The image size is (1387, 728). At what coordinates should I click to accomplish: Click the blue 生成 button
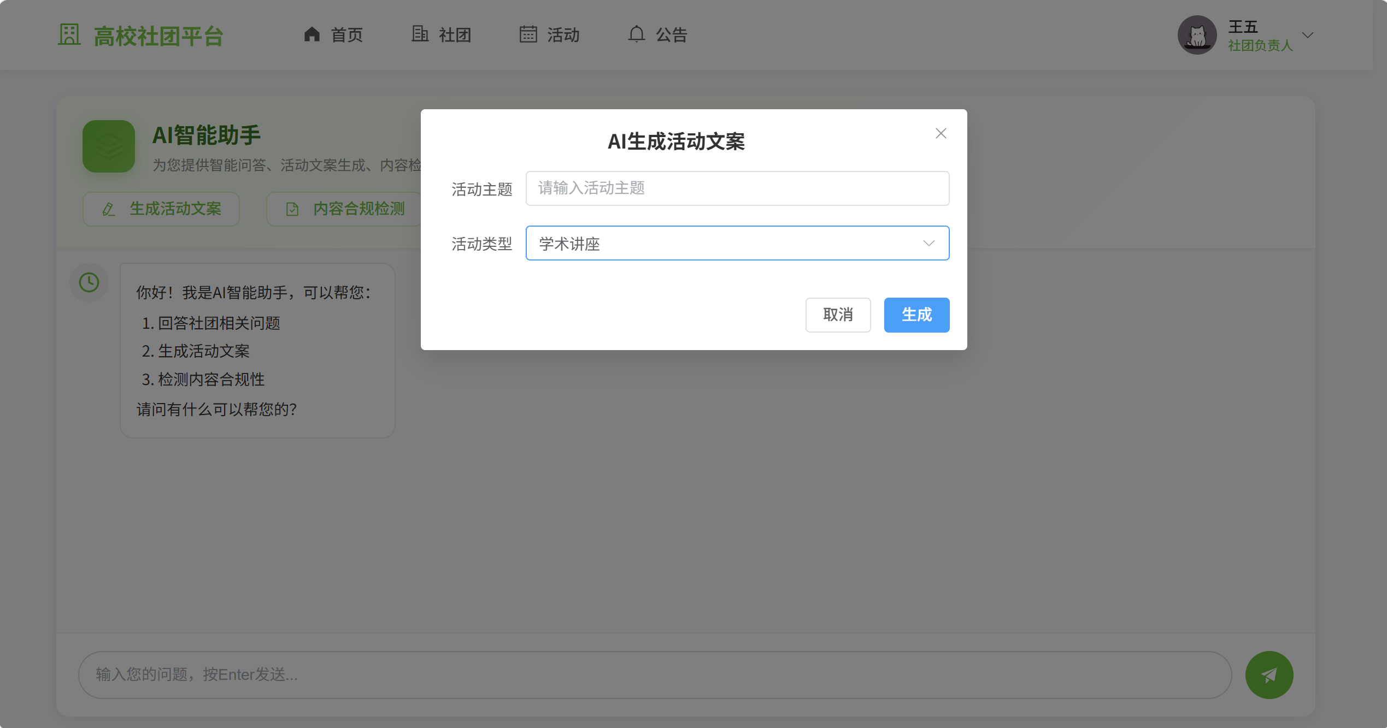tap(916, 315)
